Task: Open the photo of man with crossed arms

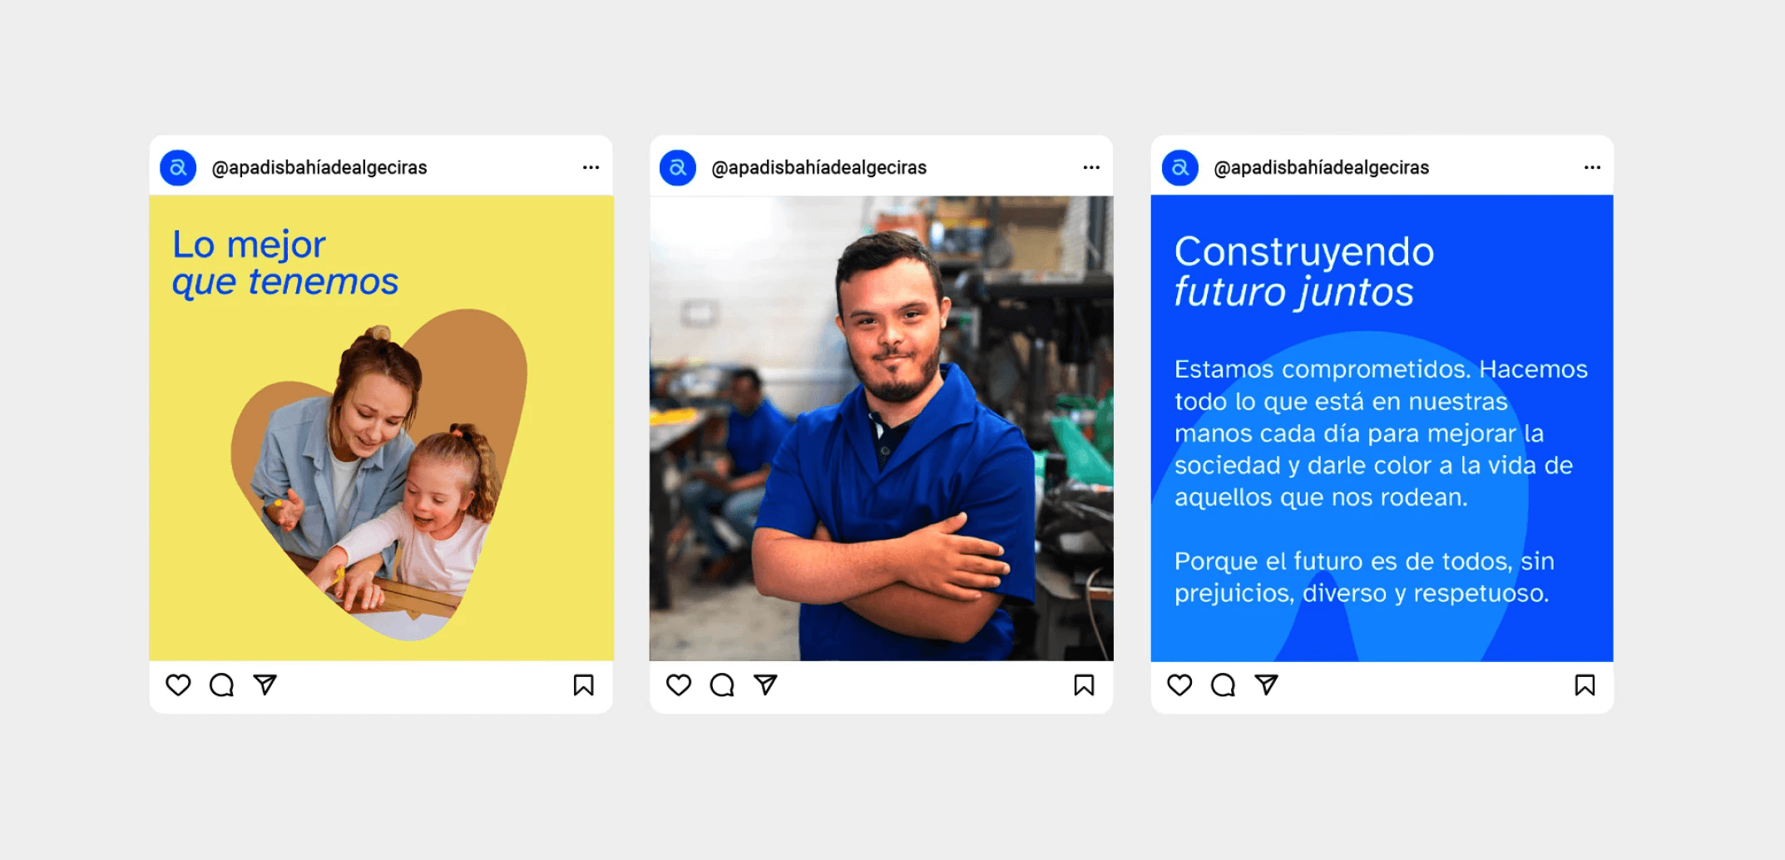Action: pos(882,428)
